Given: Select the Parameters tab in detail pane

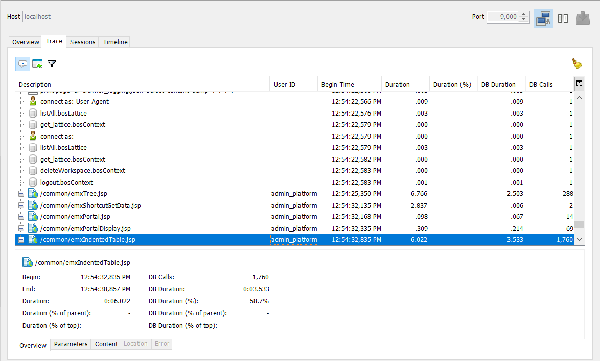Looking at the screenshot, I should pyautogui.click(x=71, y=344).
